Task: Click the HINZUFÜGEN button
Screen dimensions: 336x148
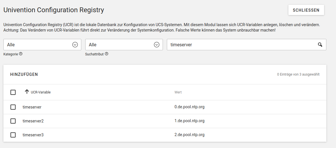Action: pos(24,74)
